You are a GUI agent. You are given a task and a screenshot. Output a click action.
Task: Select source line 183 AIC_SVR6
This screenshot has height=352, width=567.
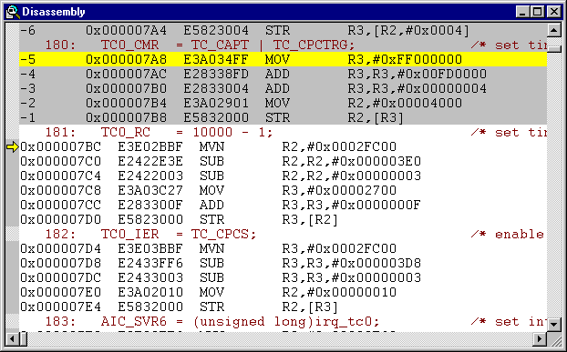(283, 322)
